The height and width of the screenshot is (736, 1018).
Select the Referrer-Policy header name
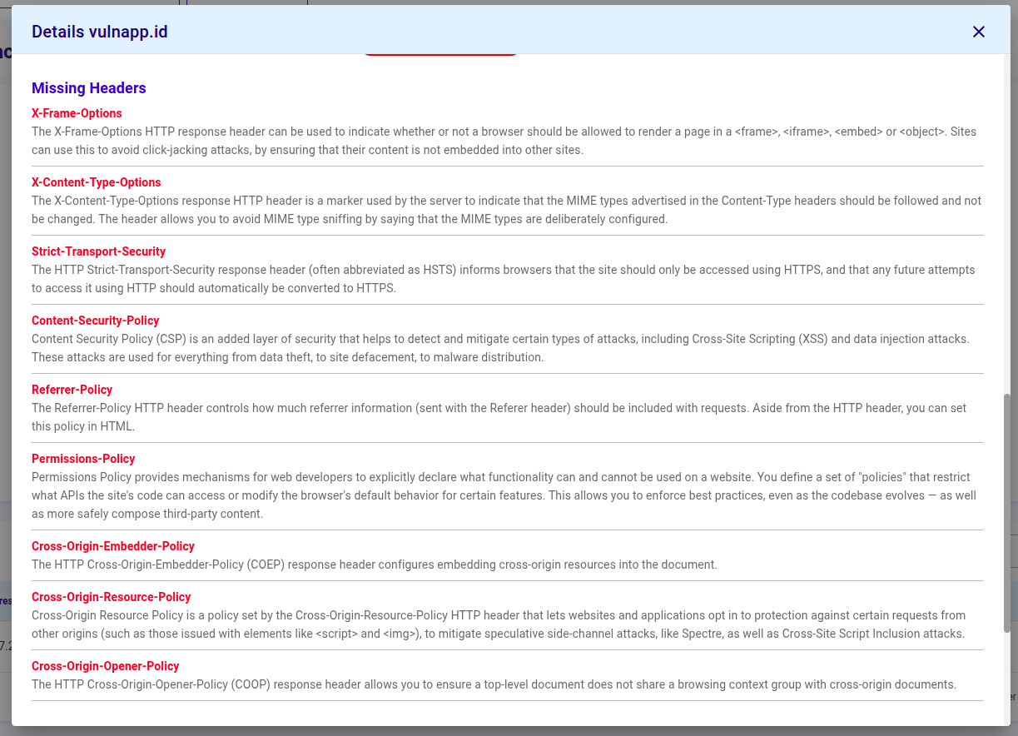coord(72,390)
